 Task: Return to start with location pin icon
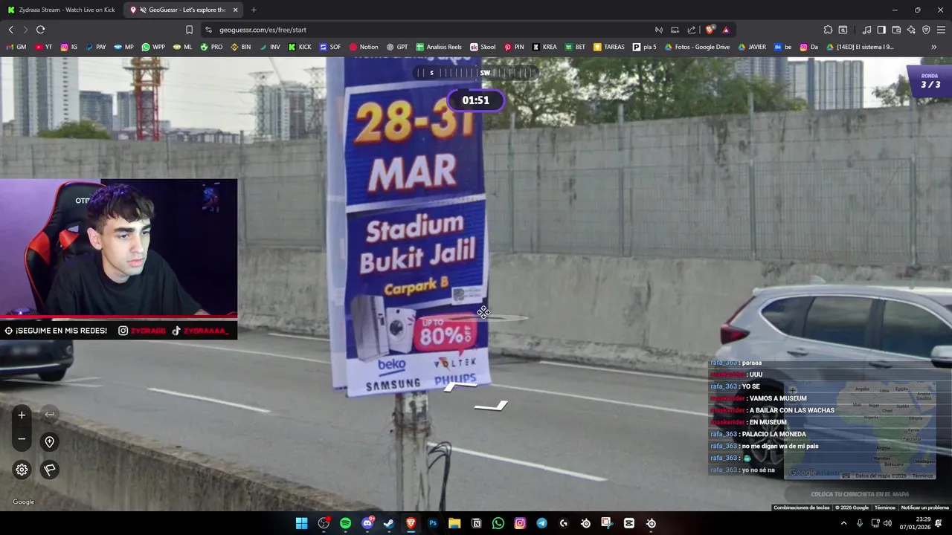point(49,442)
